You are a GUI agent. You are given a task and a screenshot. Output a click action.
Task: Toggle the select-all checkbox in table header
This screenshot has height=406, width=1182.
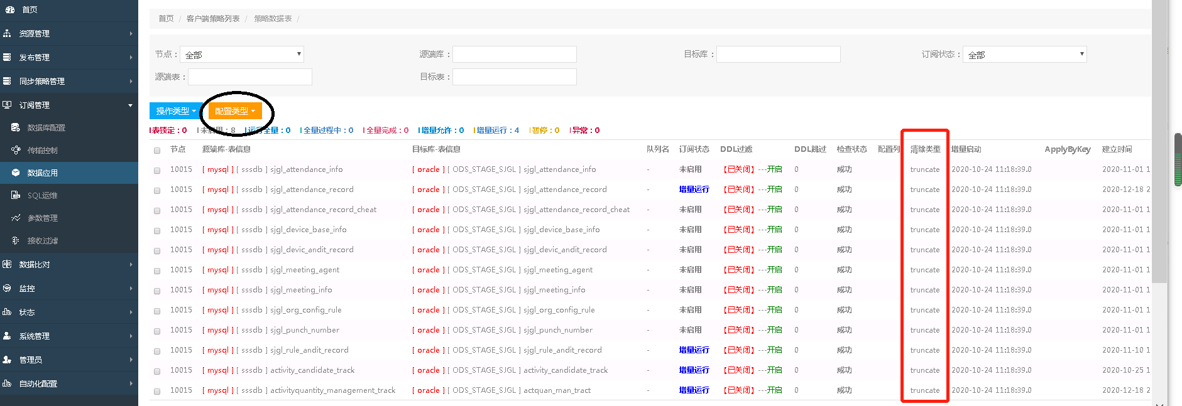pyautogui.click(x=157, y=150)
